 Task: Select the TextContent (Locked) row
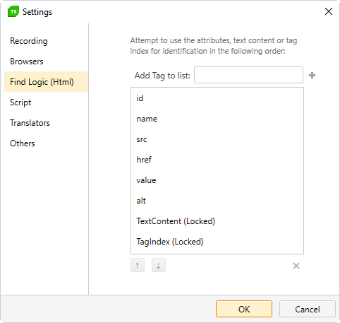pyautogui.click(x=217, y=221)
